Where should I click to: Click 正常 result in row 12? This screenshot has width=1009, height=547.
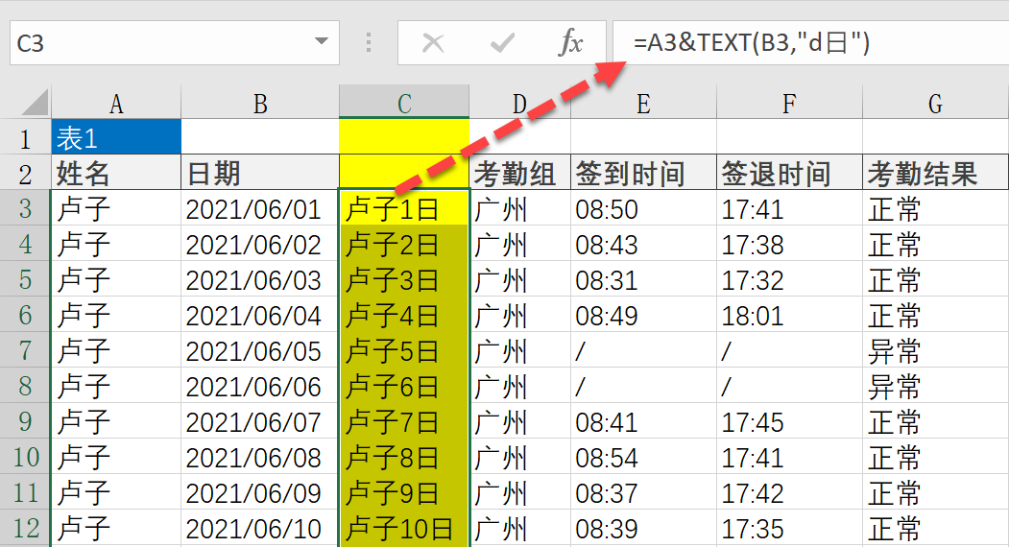(x=936, y=529)
